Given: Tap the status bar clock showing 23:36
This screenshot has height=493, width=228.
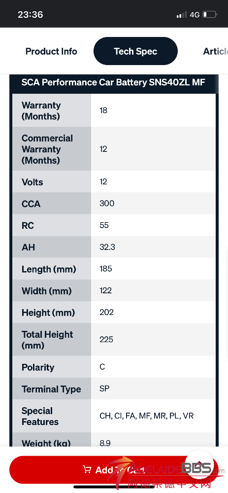Looking at the screenshot, I should [x=31, y=14].
